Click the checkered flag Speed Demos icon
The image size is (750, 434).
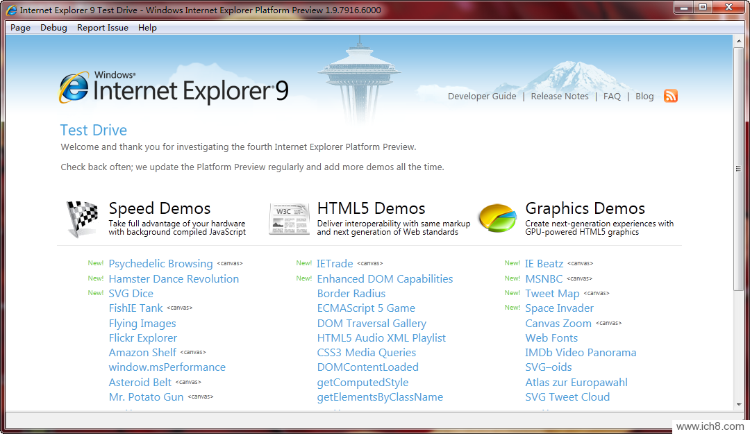pyautogui.click(x=82, y=219)
